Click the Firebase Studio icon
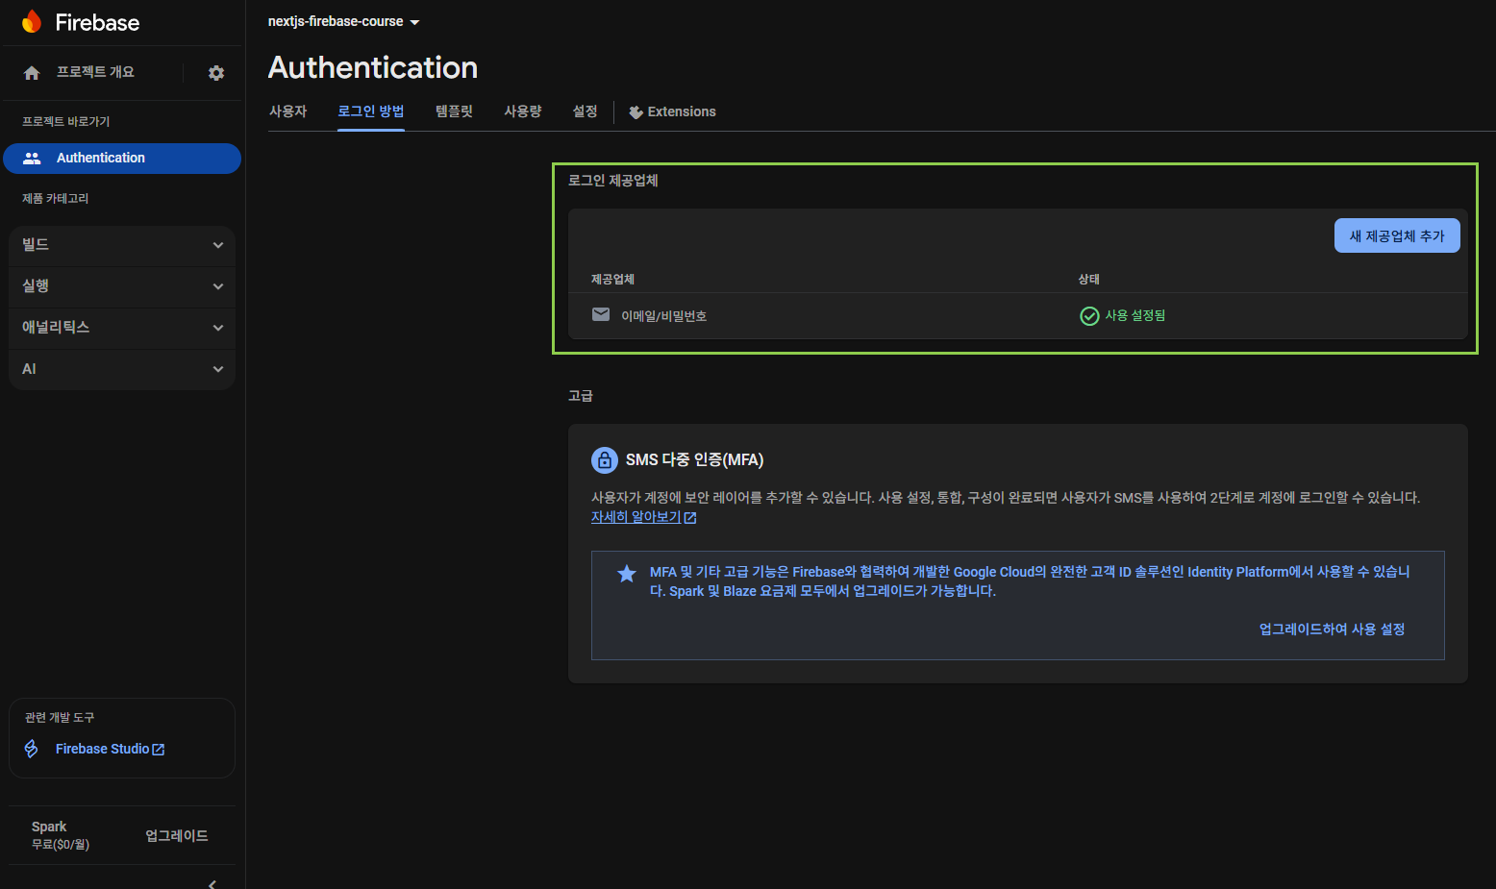The width and height of the screenshot is (1496, 889). pyautogui.click(x=32, y=749)
